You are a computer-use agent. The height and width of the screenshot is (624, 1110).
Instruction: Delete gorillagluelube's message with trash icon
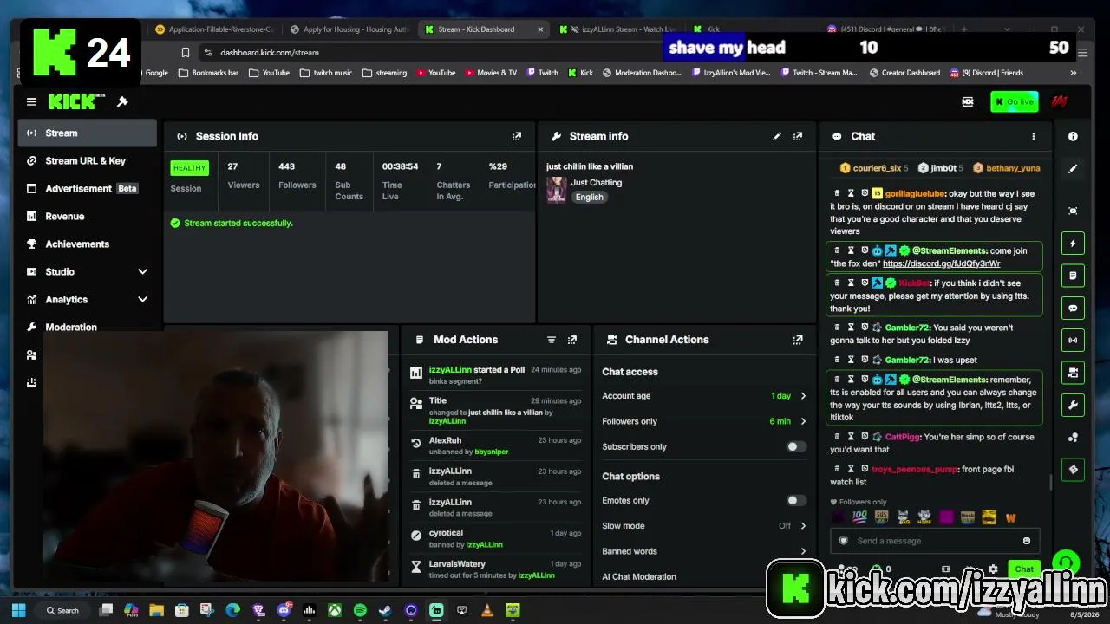[837, 193]
